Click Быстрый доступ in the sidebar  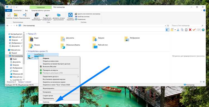pyautogui.click(x=15, y=34)
